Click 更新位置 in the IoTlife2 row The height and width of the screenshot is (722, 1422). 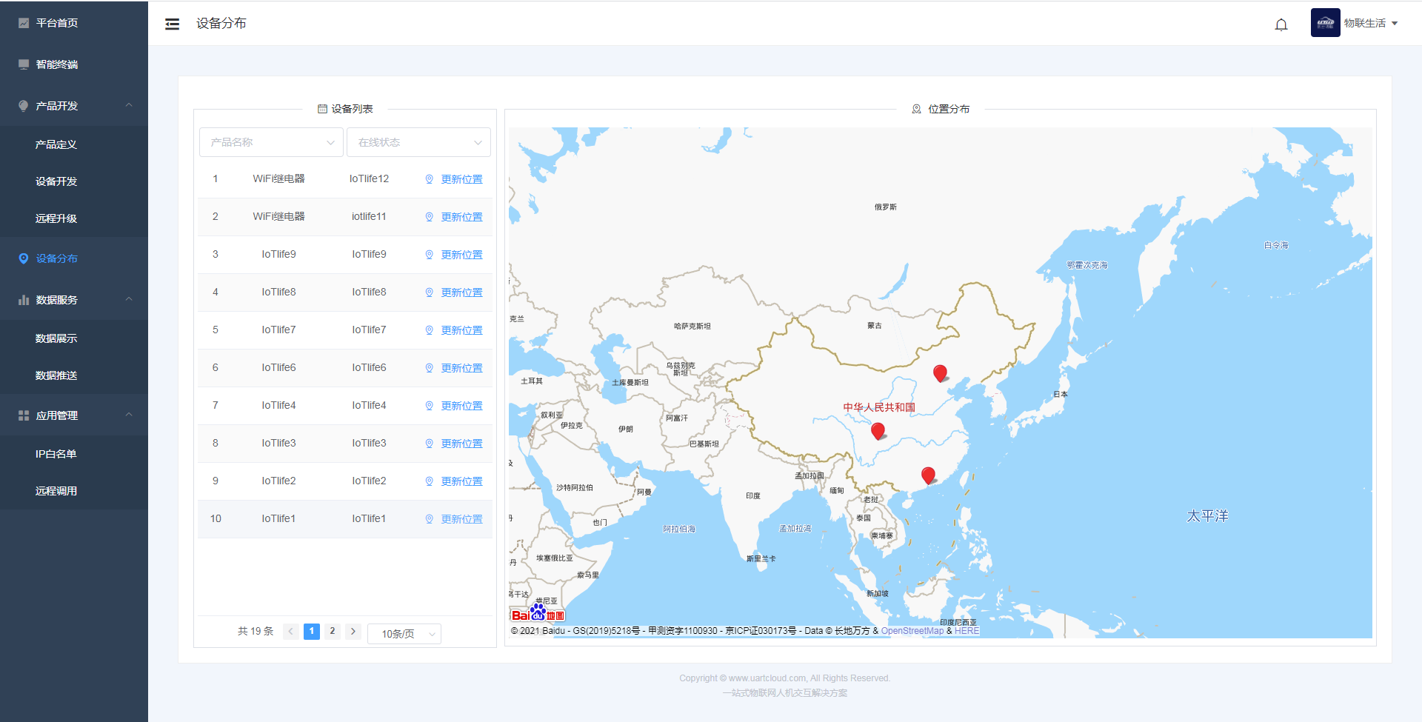[x=454, y=481]
